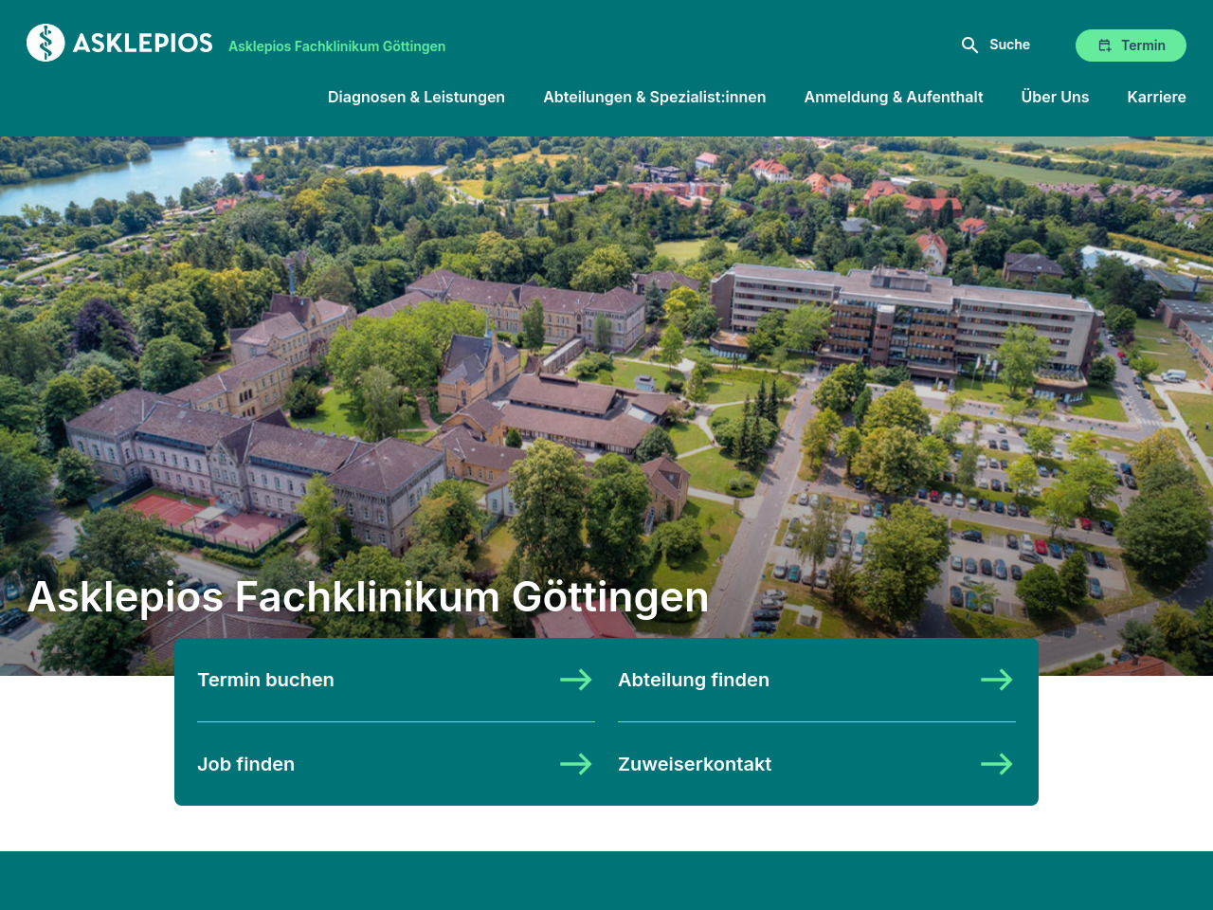Open the Zuweiserkontakt link
The width and height of the screenshot is (1213, 910).
695,764
